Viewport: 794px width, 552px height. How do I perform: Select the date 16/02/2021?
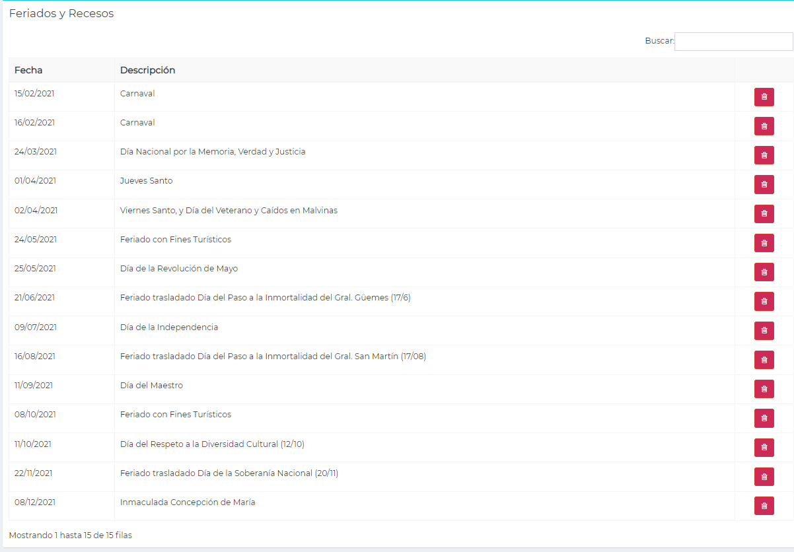click(x=34, y=123)
